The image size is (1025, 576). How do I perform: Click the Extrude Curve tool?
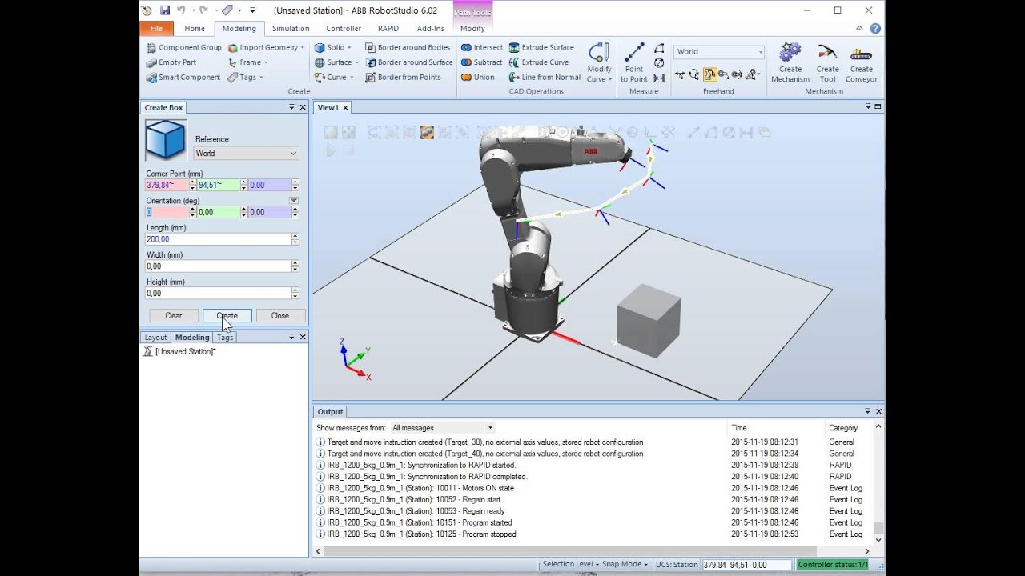pos(539,62)
